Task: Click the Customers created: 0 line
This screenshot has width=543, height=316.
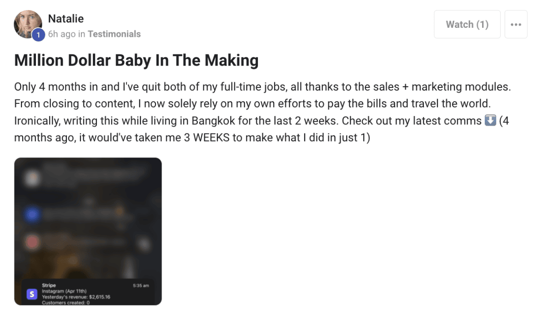Action: (66, 302)
